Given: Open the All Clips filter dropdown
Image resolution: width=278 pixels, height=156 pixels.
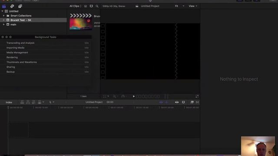Looking at the screenshot, I should 75,6.
